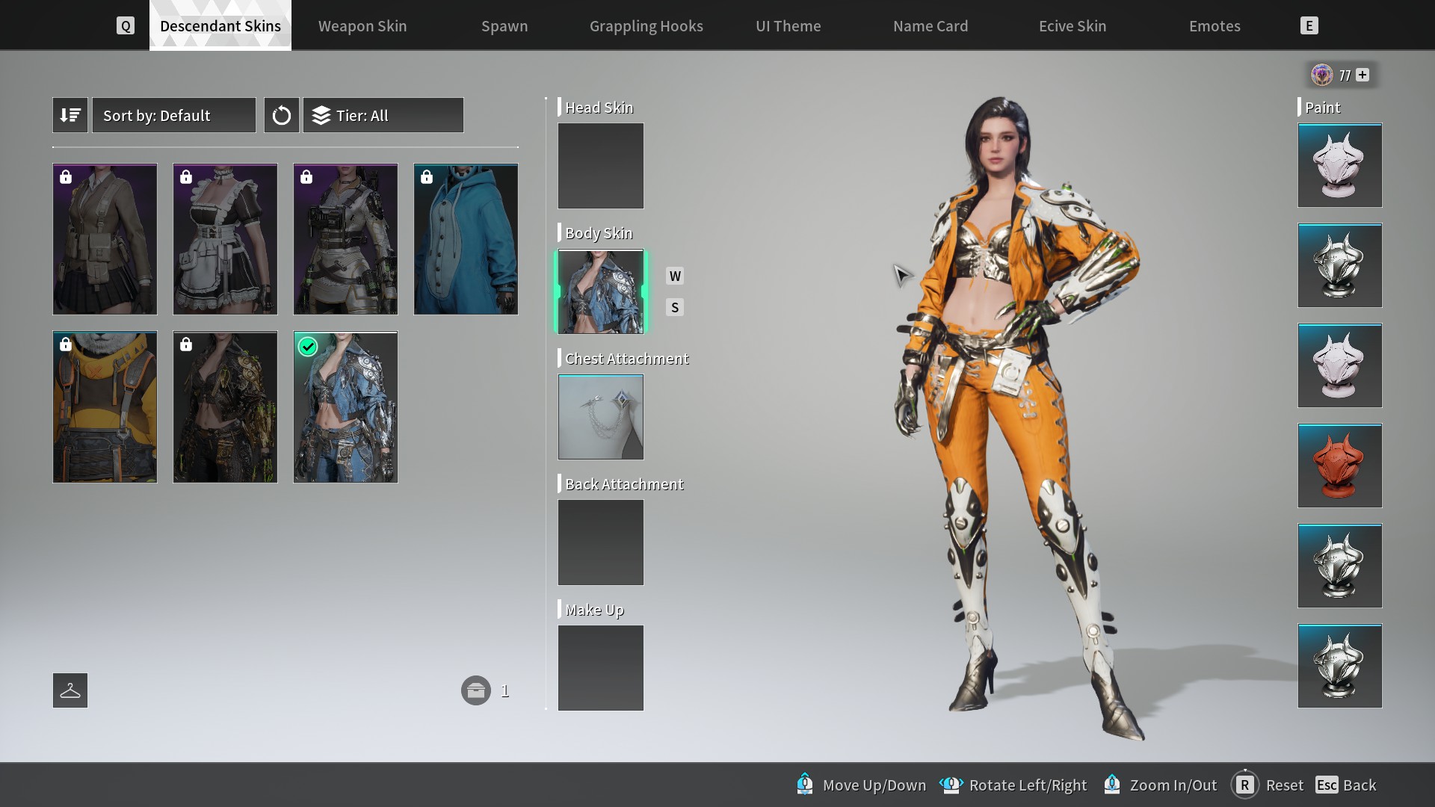
Task: Click the sort order direction icon
Action: coord(70,115)
